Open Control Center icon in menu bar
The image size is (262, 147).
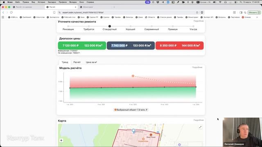236,2
